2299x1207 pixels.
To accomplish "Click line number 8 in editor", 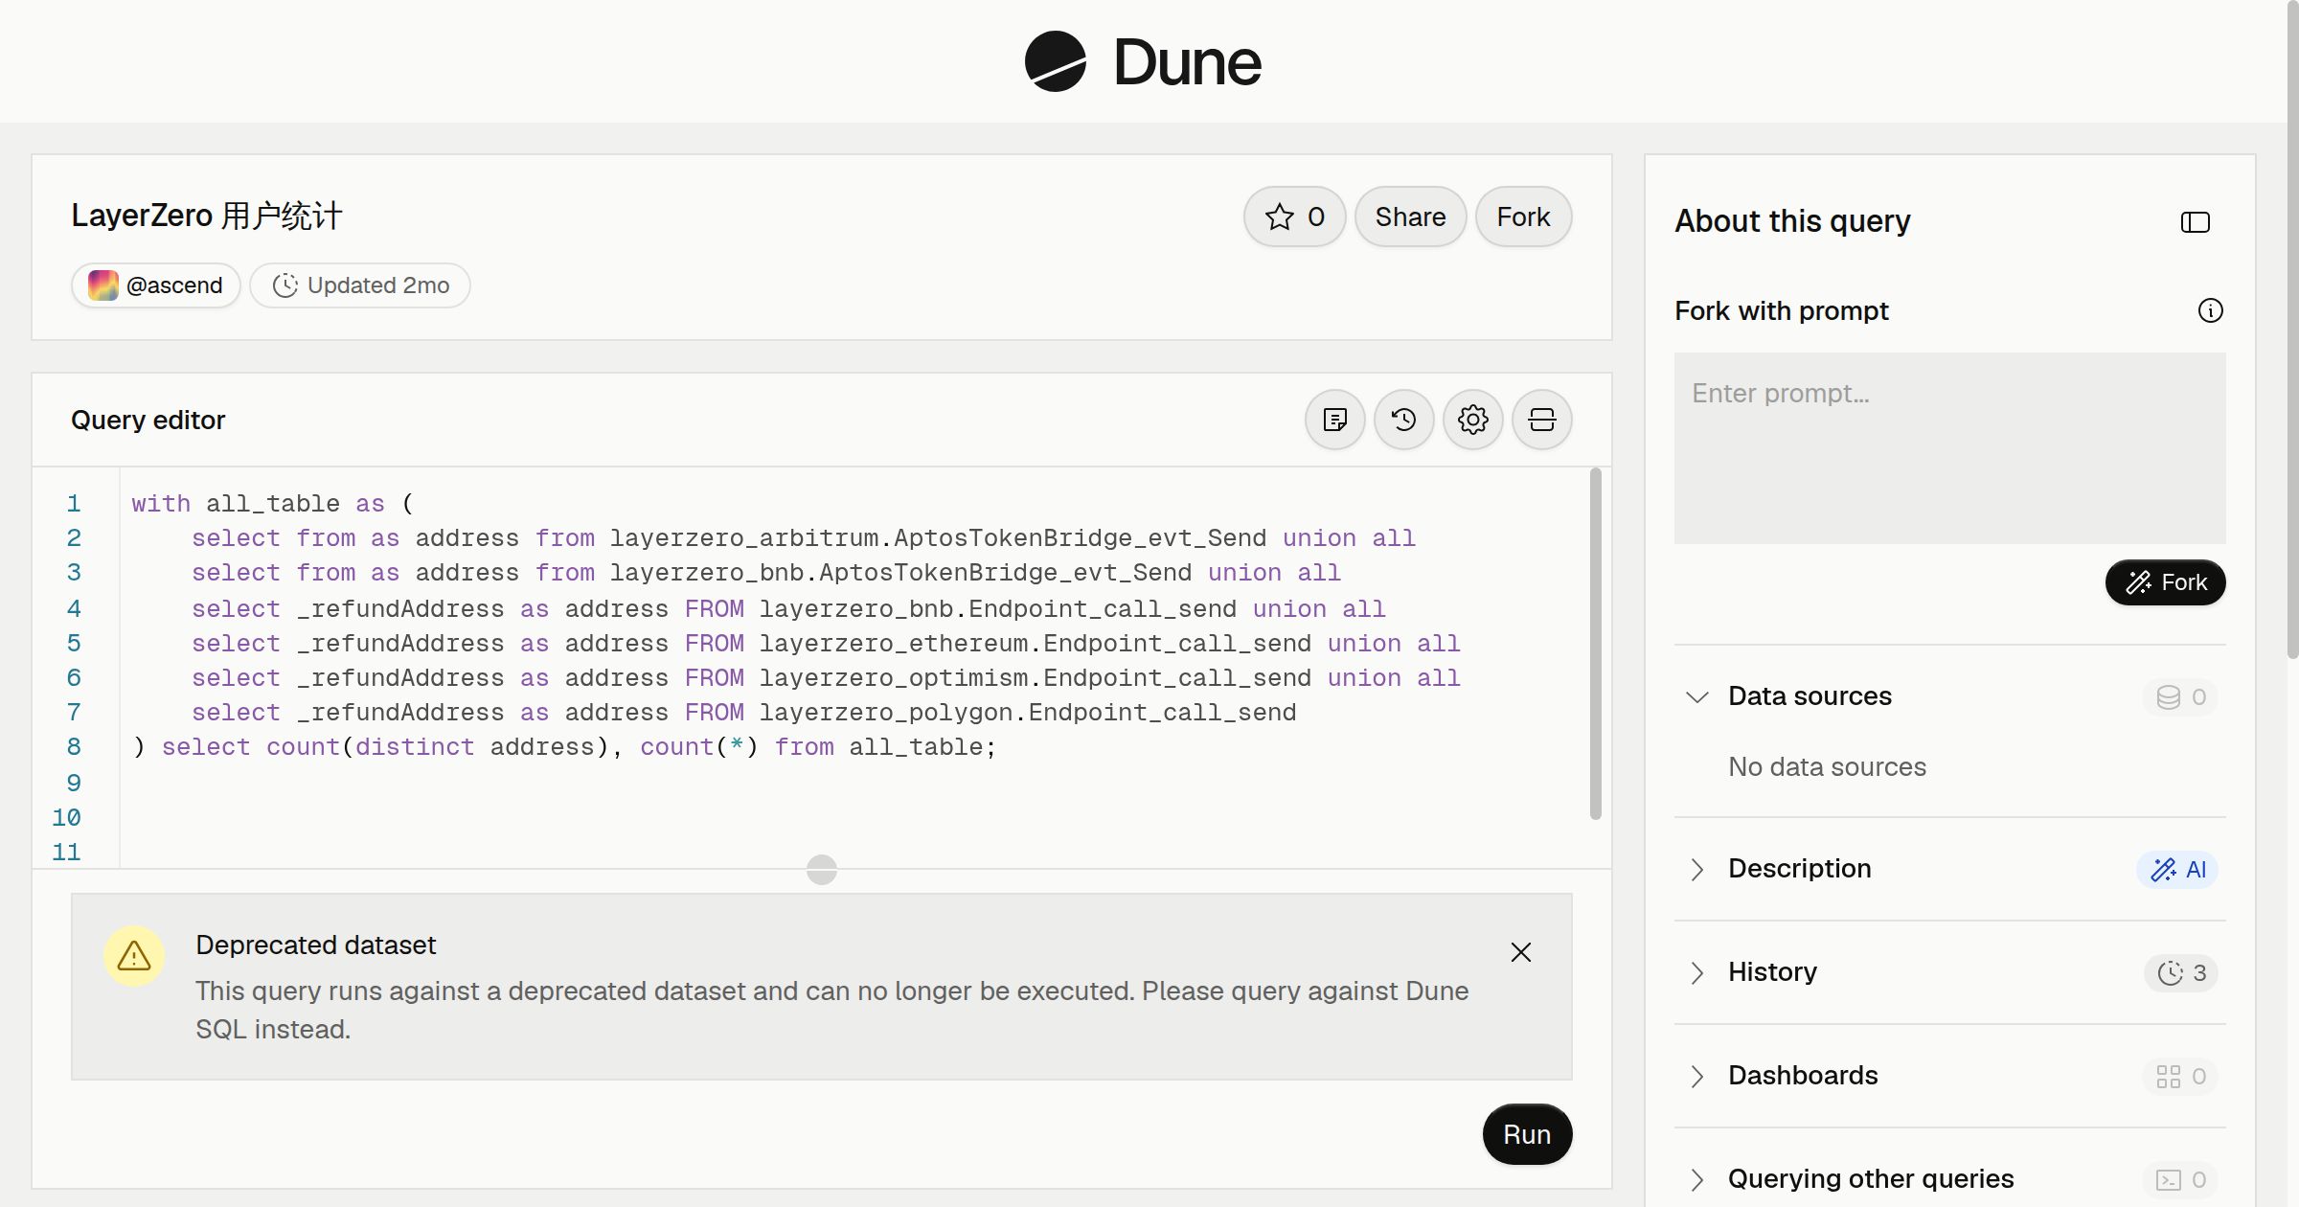I will click(x=74, y=747).
